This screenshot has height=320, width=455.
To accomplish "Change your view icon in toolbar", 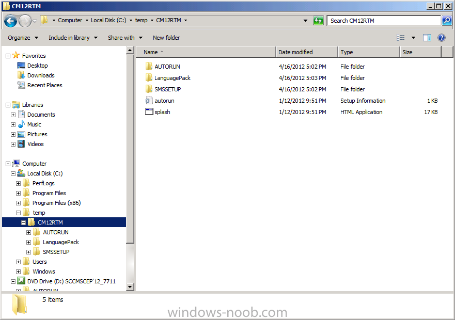I will [x=401, y=38].
